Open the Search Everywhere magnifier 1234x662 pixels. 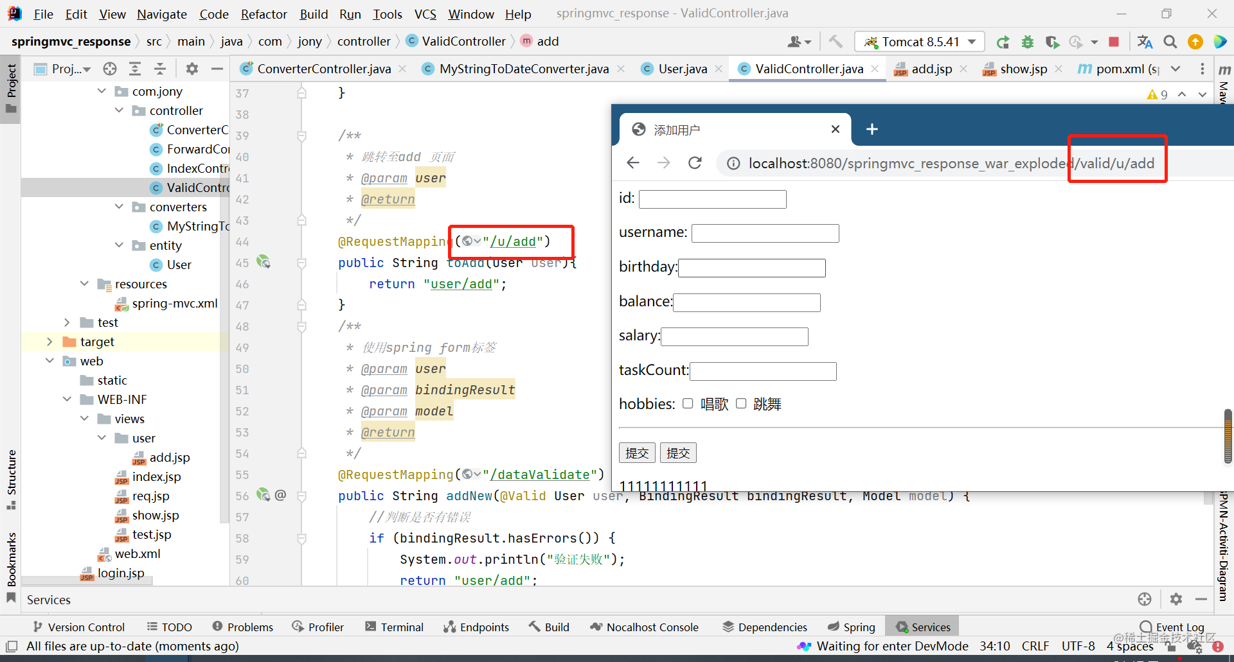[1170, 42]
